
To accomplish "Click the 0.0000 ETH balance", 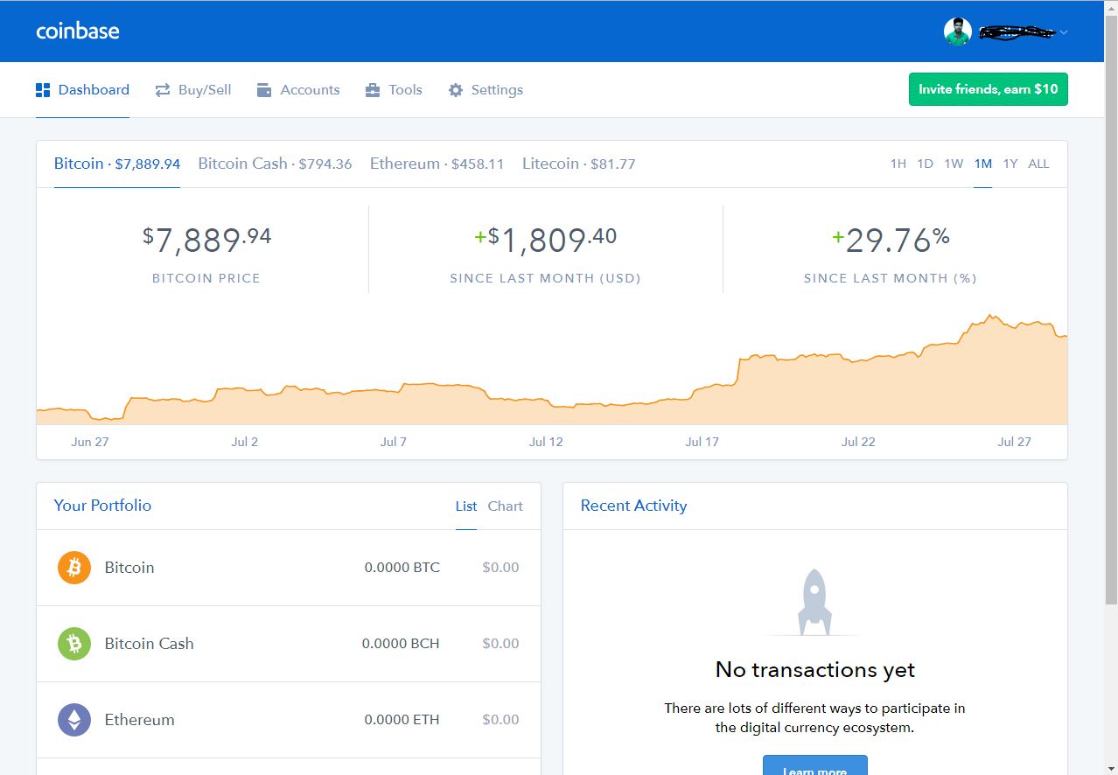I will click(402, 720).
